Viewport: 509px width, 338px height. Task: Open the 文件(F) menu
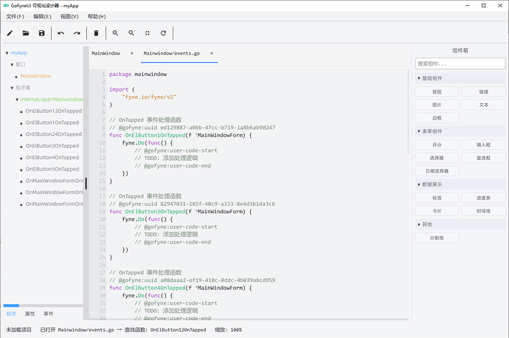click(x=15, y=16)
